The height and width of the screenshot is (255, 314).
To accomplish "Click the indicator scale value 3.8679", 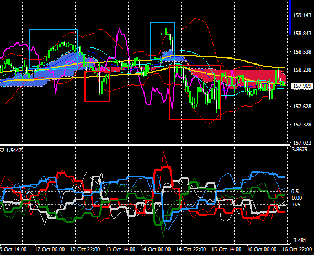I will coord(300,150).
